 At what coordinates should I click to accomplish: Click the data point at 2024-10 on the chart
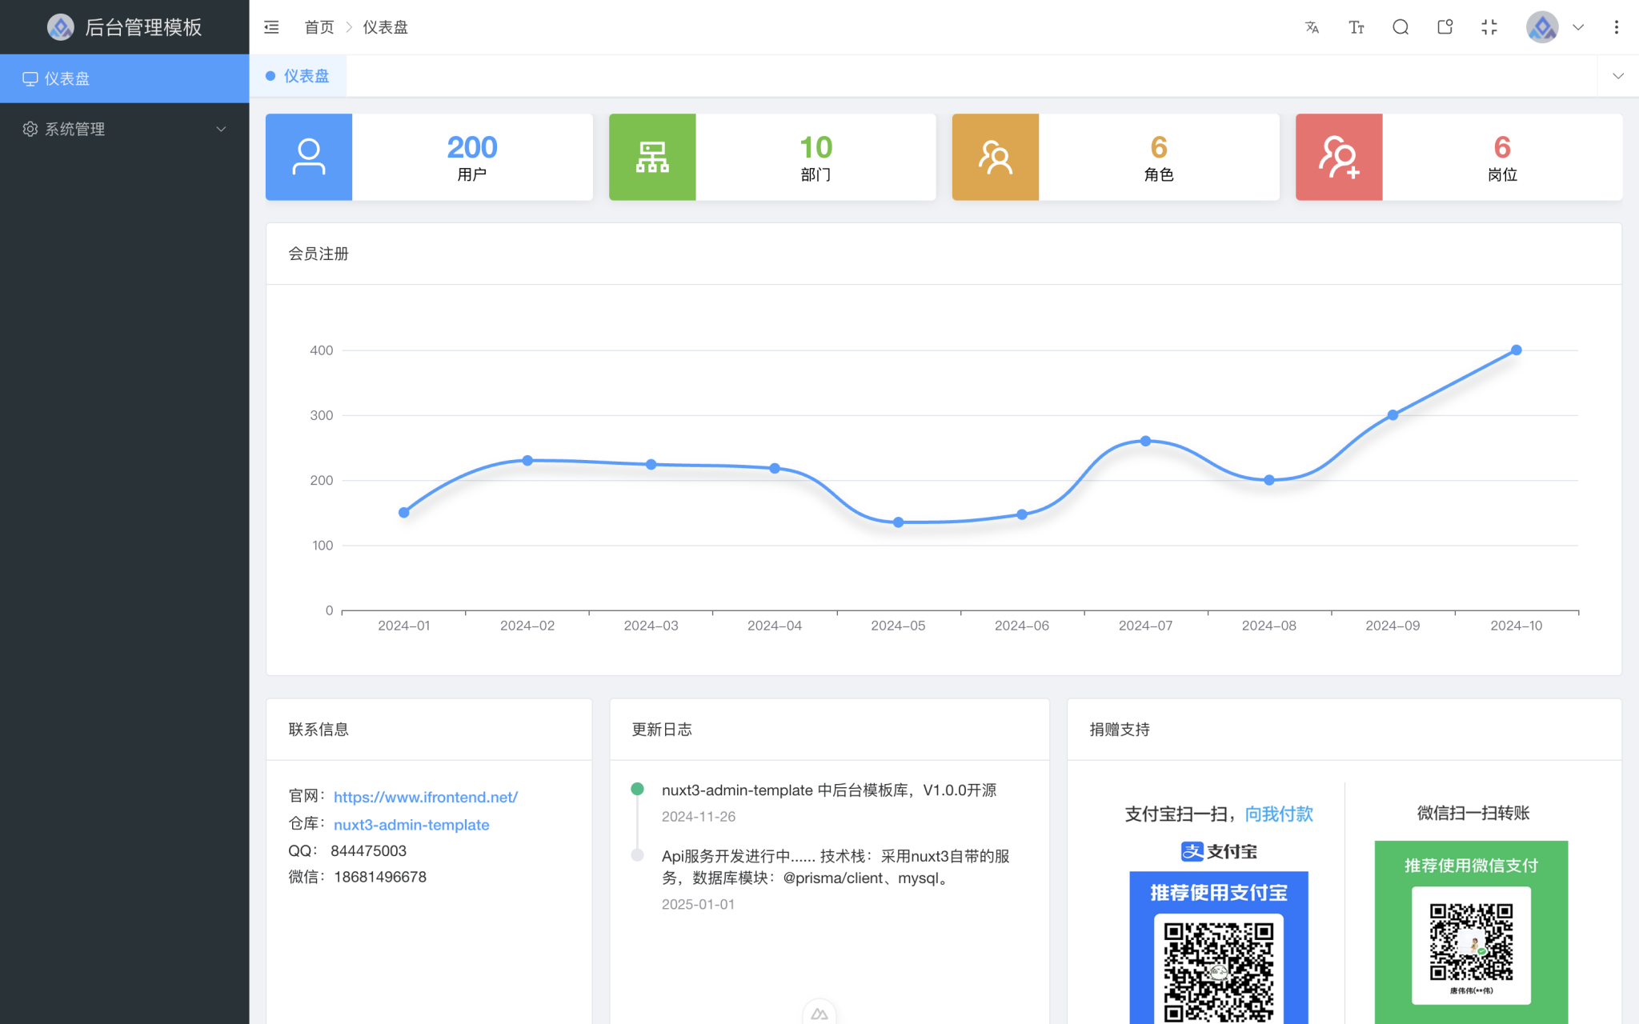coord(1515,350)
